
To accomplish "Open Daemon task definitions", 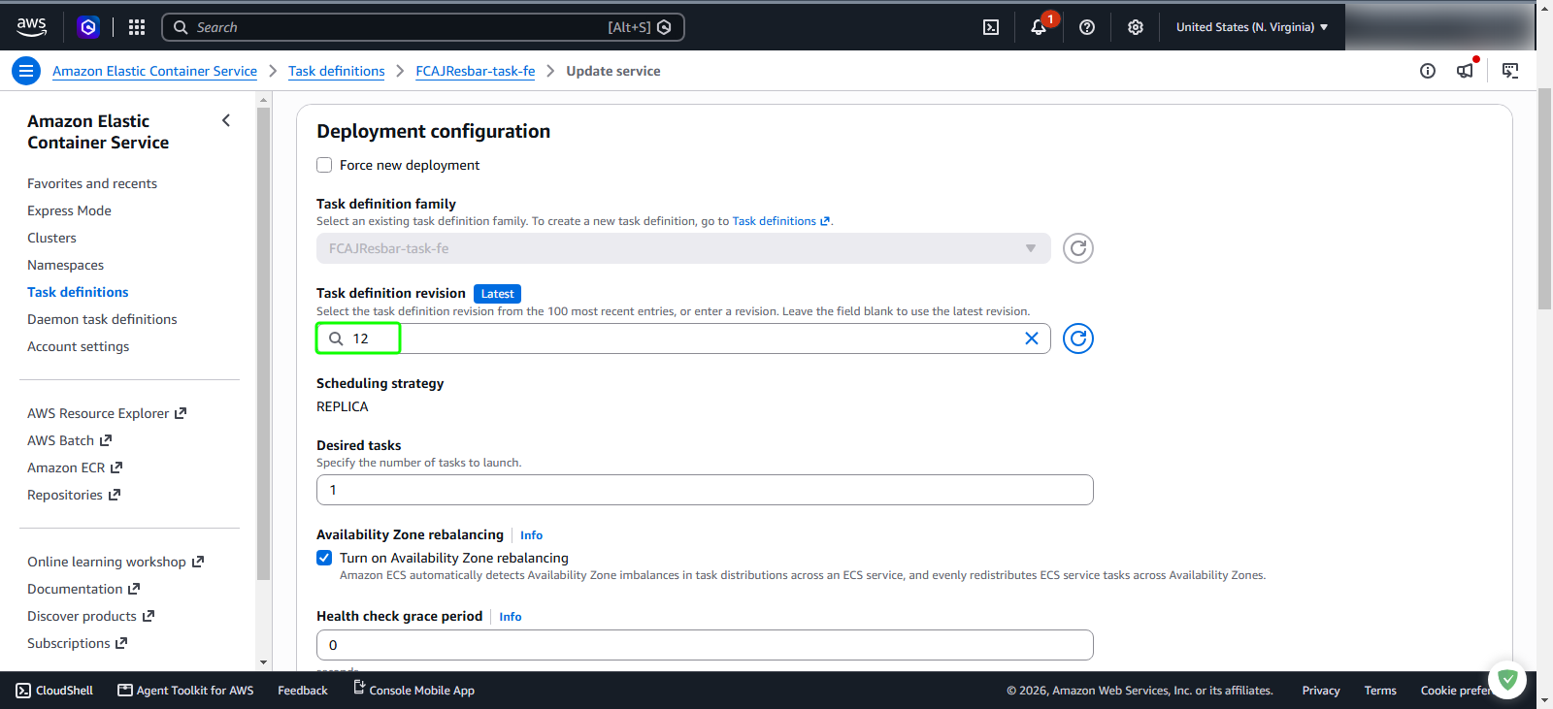I will point(102,319).
